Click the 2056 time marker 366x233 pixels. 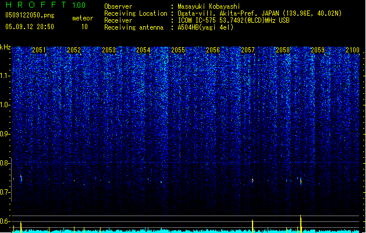click(213, 50)
